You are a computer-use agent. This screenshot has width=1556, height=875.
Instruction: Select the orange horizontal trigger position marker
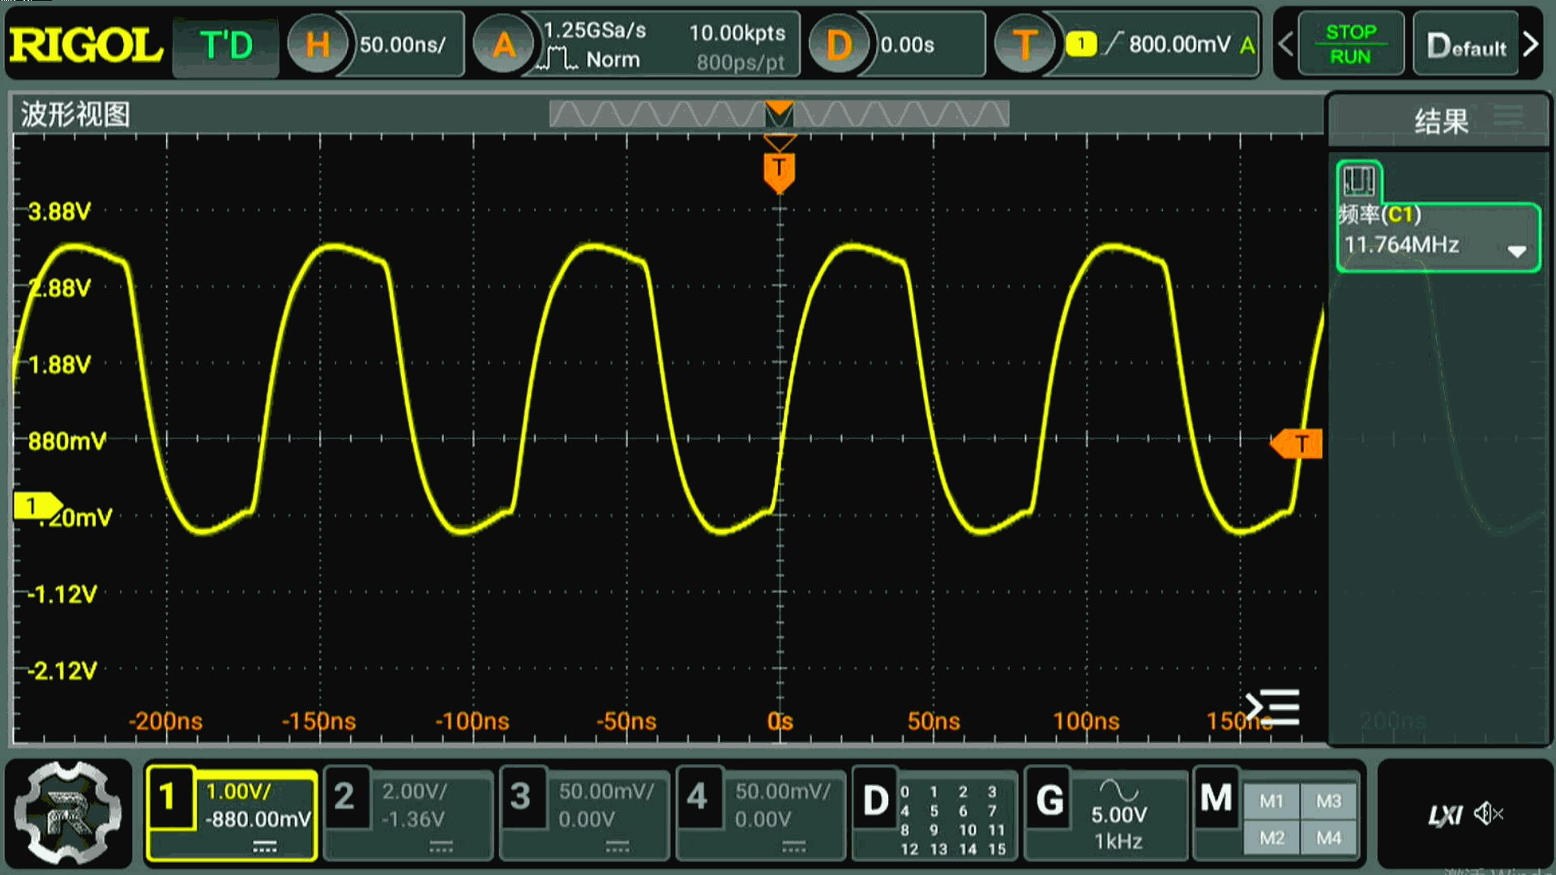pos(779,173)
